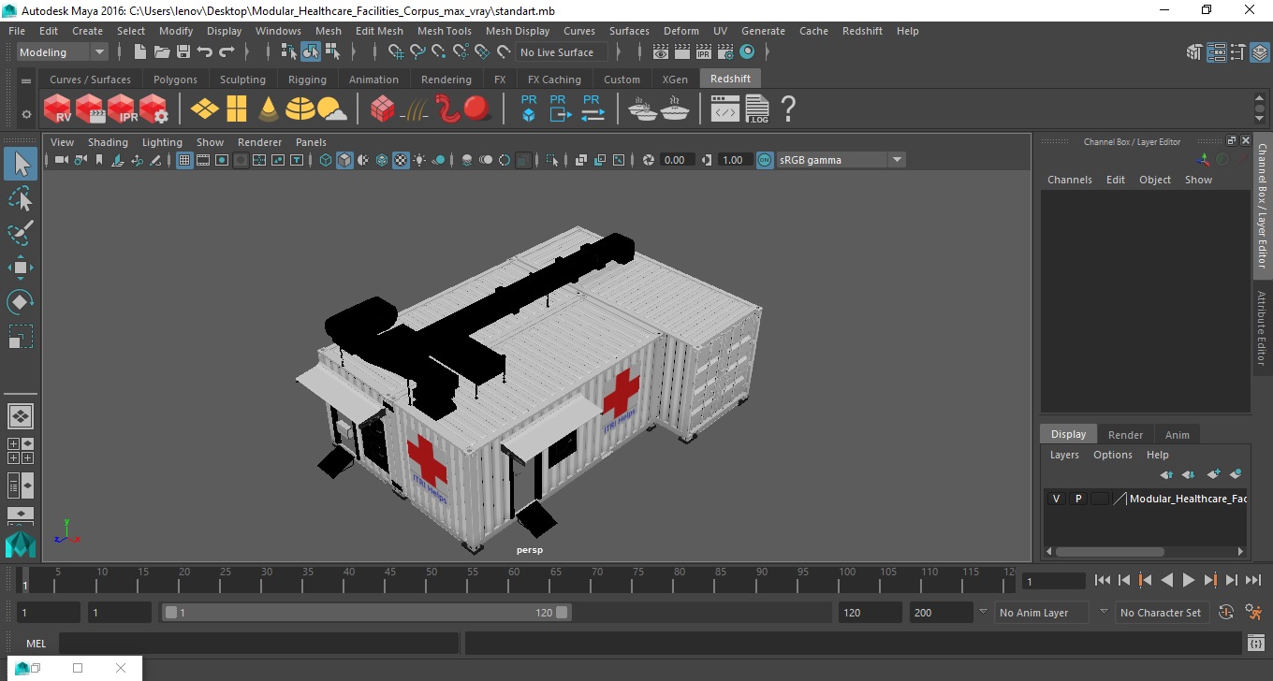Open shelf options menu at shelf left
The image size is (1273, 681).
(x=26, y=114)
